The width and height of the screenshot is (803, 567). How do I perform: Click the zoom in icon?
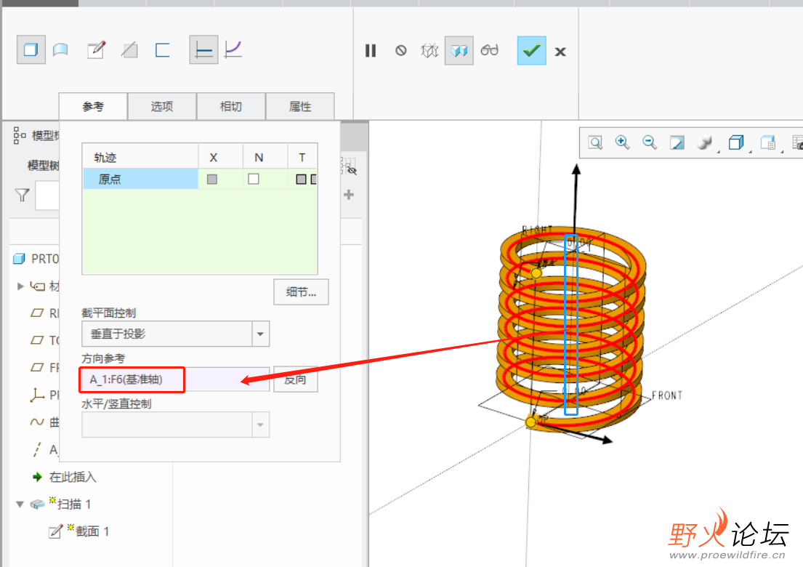click(622, 142)
